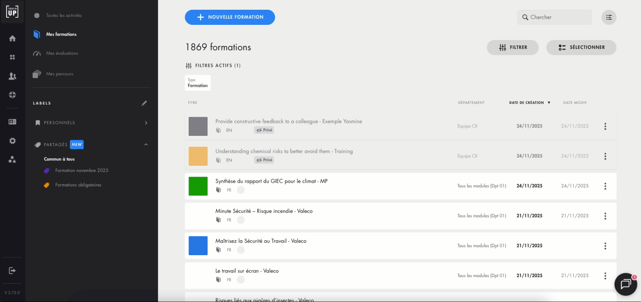Toggle list view icon next to search
This screenshot has height=302, width=641.
(609, 17)
